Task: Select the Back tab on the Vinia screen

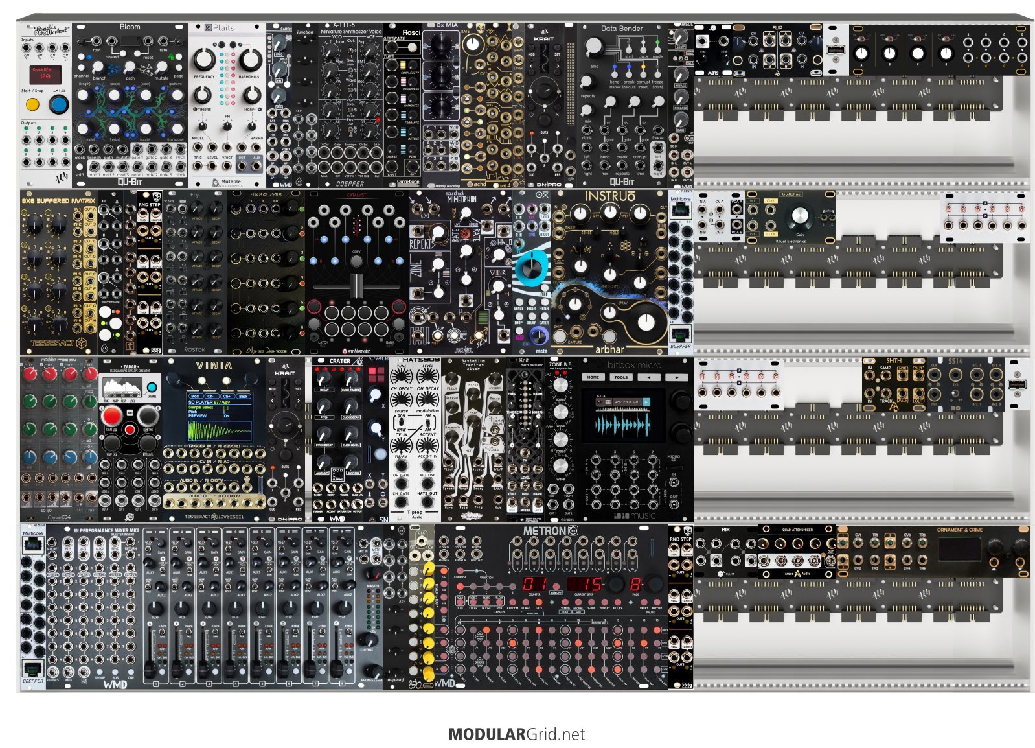Action: point(243,395)
